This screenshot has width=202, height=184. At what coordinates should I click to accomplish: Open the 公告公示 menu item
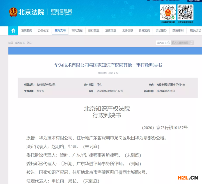tap(43, 31)
